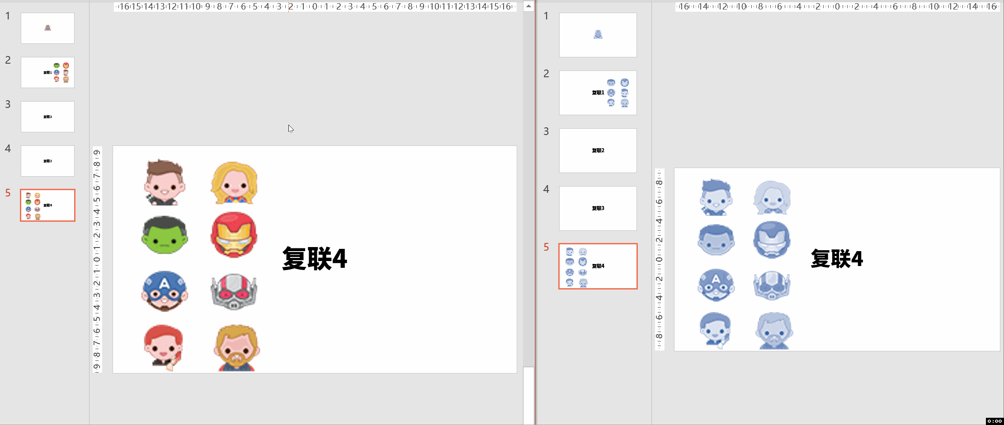Select the green Hulk avatar
This screenshot has width=1004, height=425.
click(165, 235)
